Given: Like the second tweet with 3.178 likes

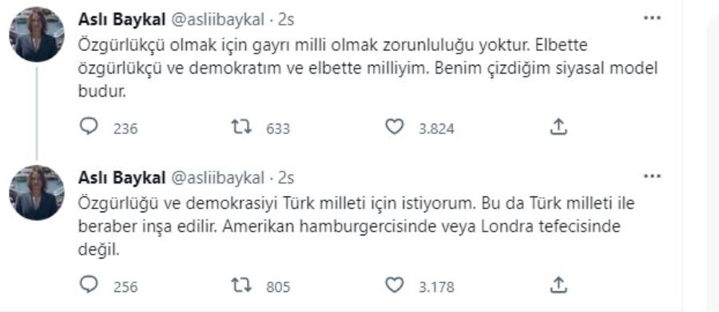Looking at the screenshot, I should (x=394, y=286).
